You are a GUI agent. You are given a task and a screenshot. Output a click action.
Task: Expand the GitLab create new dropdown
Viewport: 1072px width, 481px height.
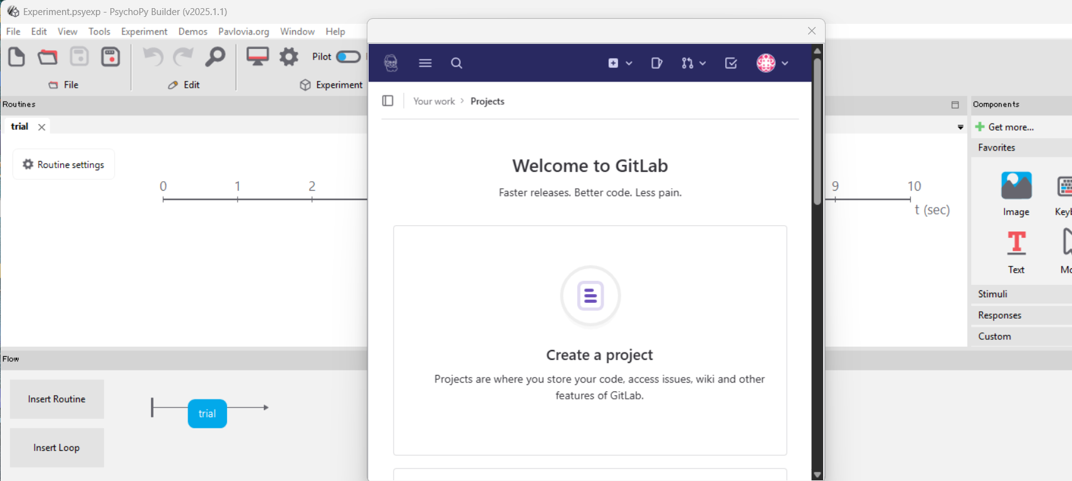click(x=620, y=63)
